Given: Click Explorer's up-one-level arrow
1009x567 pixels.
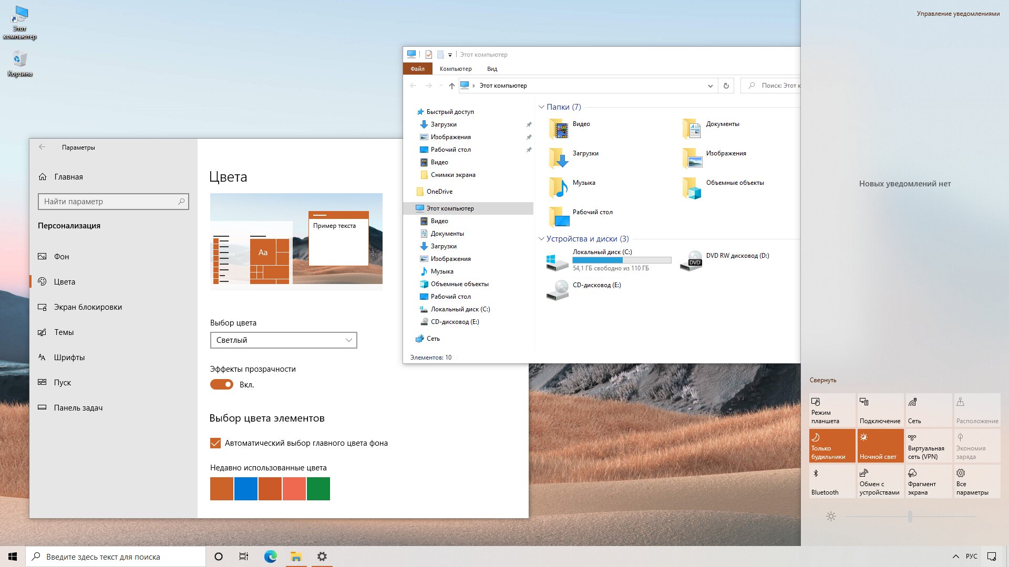Looking at the screenshot, I should (451, 86).
